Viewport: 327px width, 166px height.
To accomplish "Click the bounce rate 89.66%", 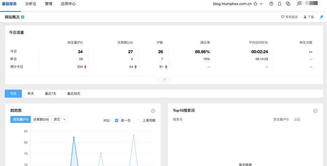I will pos(202,52).
